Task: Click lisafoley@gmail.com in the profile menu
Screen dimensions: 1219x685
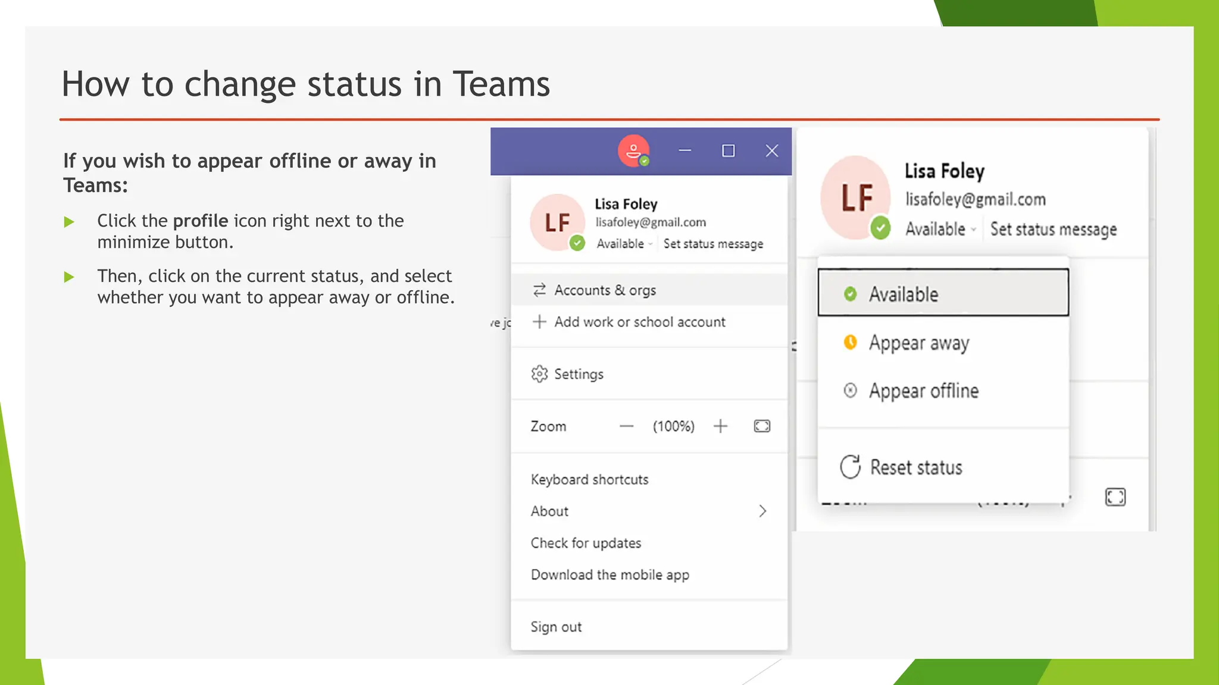Action: (x=651, y=222)
